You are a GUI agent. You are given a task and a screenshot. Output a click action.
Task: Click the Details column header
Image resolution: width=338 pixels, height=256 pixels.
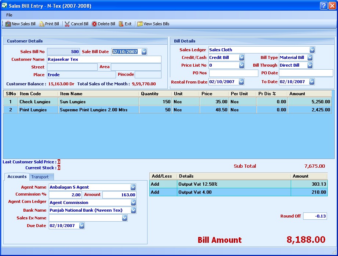(234, 176)
